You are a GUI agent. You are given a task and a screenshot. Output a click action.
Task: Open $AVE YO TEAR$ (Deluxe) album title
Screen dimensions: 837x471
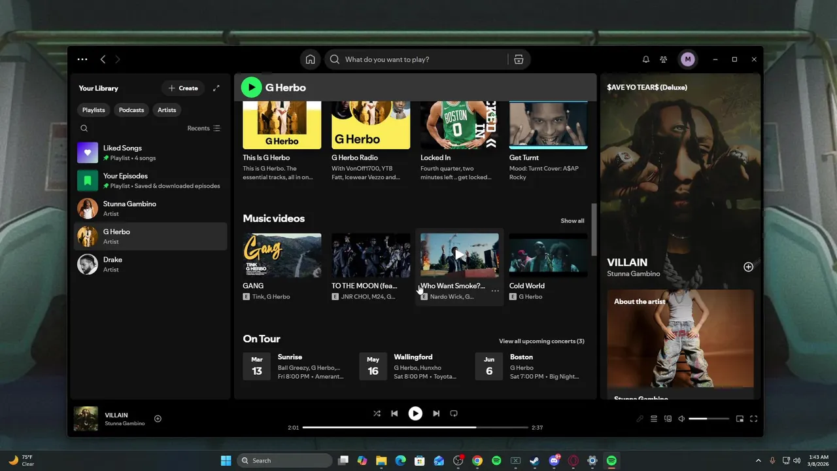click(647, 87)
